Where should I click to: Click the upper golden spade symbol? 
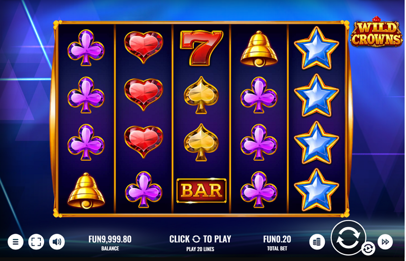click(x=201, y=95)
